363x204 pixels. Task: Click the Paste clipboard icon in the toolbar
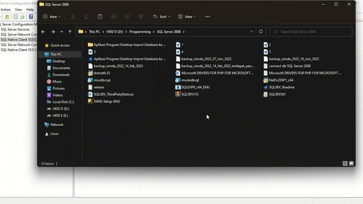[x=100, y=16]
